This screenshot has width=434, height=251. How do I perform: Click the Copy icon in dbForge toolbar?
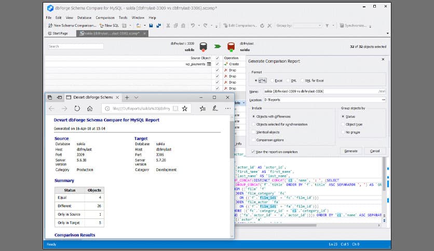(175, 25)
